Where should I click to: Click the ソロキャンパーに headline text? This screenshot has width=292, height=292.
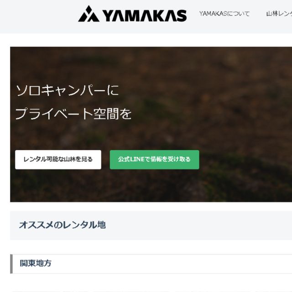coord(67,90)
